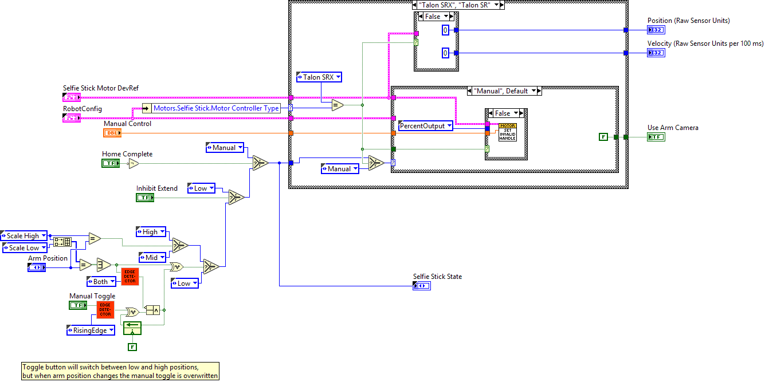This screenshot has height=382, width=765.
Task: Click the Build Array node near Scale High
Action: coord(62,242)
